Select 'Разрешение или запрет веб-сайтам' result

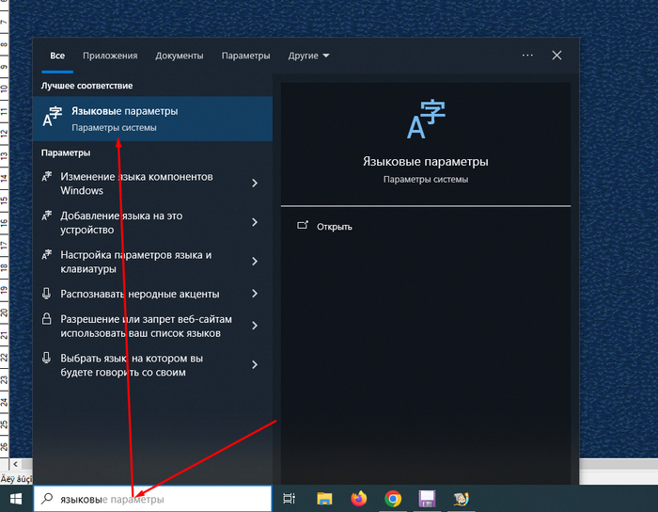point(152,326)
